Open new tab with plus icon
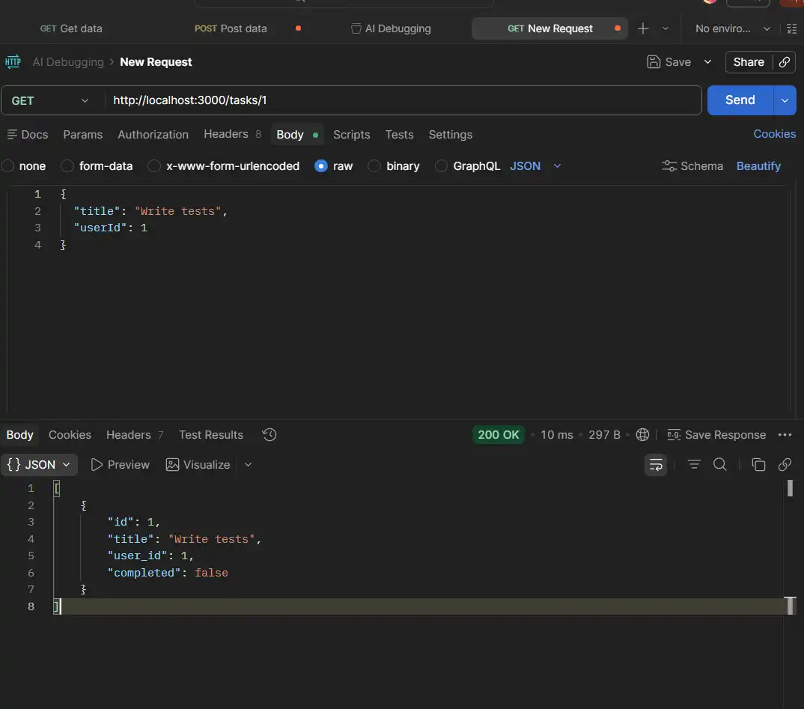This screenshot has height=709, width=804. [x=643, y=28]
